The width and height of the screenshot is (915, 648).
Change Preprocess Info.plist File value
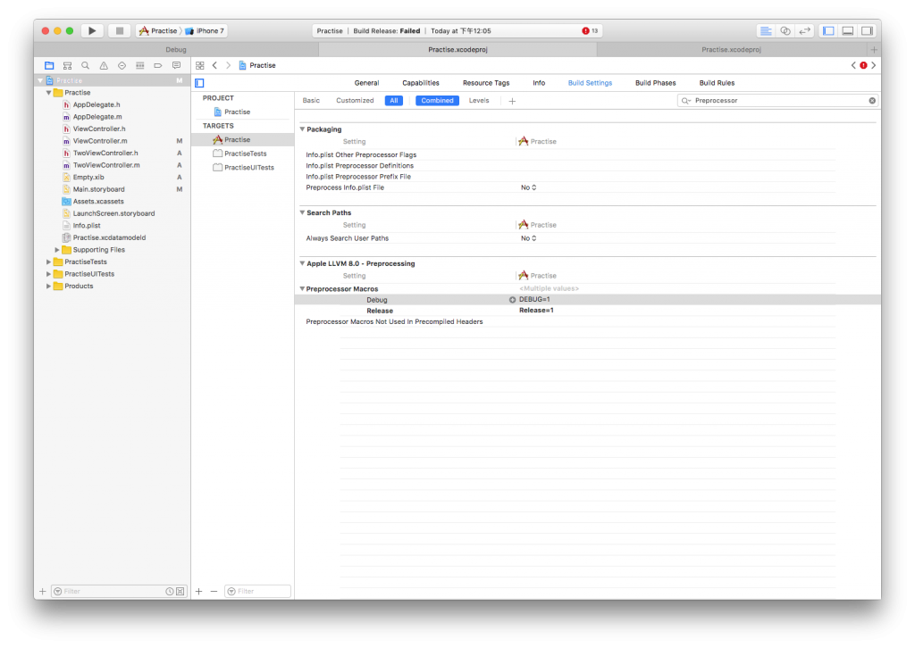tap(529, 187)
